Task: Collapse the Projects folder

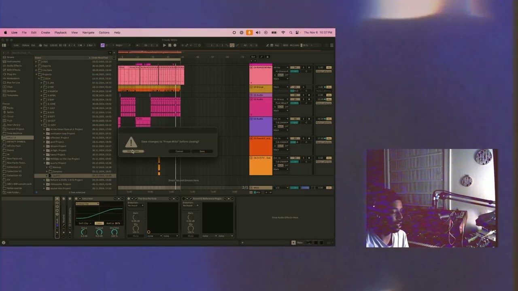Action: tap(36, 74)
